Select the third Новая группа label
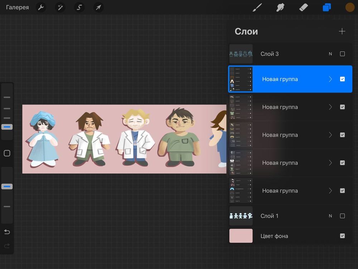The height and width of the screenshot is (269, 358). (280, 135)
